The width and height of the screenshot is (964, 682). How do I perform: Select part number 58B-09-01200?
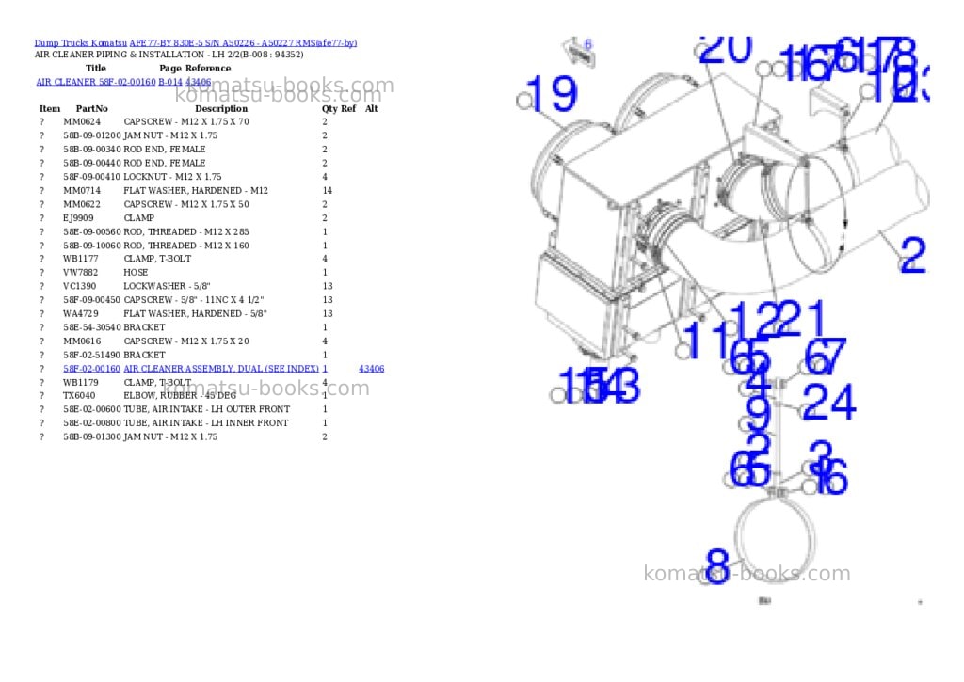click(92, 135)
